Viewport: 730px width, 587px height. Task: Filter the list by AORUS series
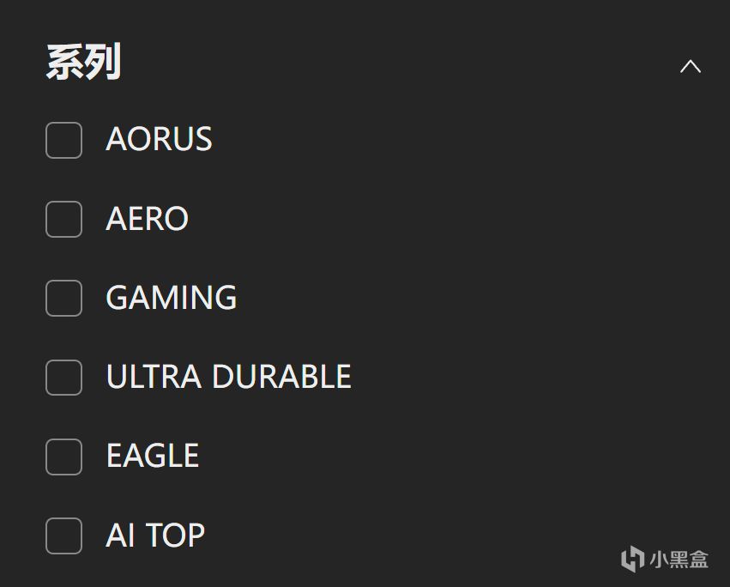(x=63, y=140)
